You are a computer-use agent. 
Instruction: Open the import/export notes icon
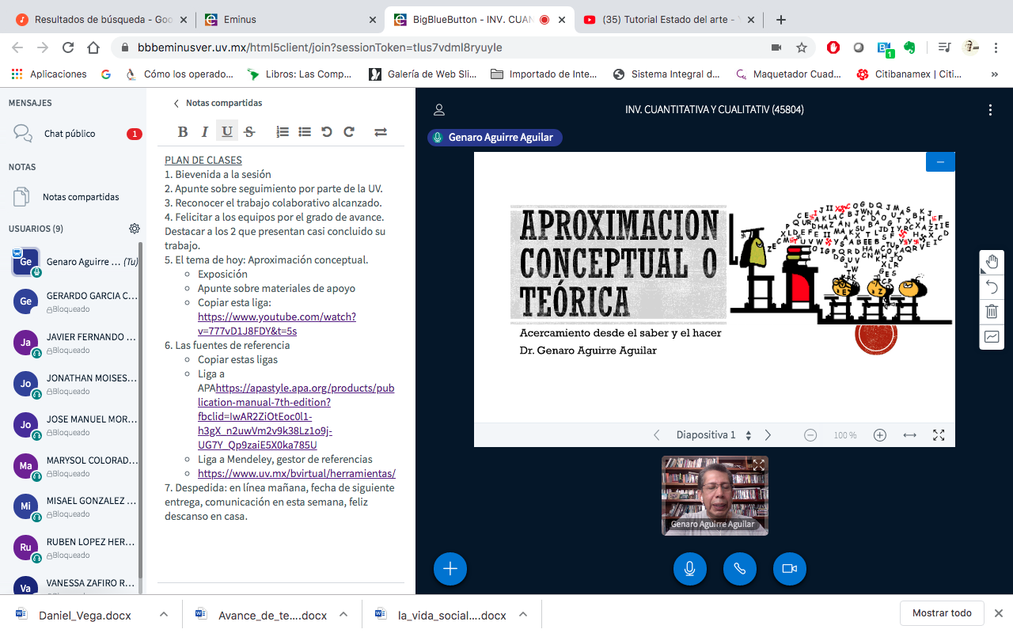tap(381, 132)
